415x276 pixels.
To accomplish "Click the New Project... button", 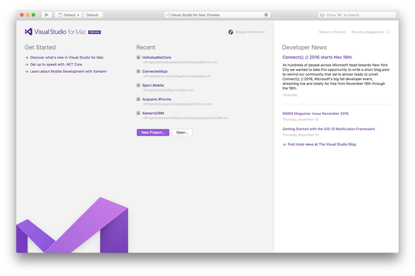I will (153, 132).
